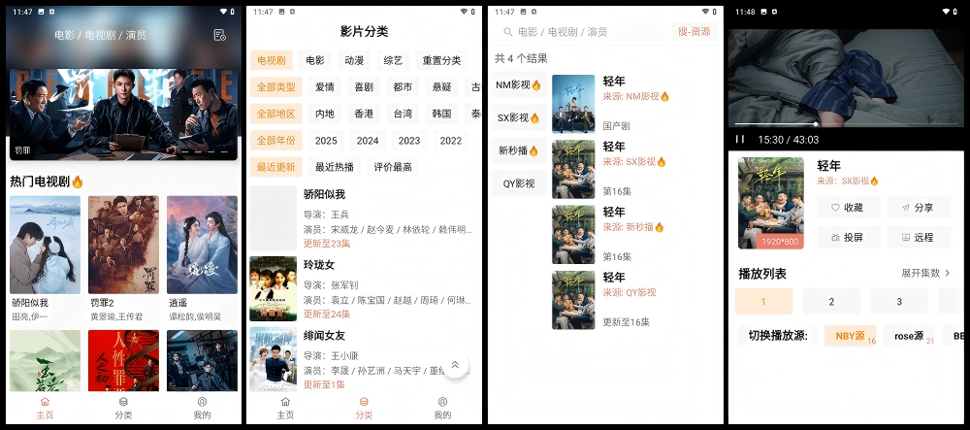Open the 逍遥 poster
The image size is (970, 430).
[x=202, y=245]
